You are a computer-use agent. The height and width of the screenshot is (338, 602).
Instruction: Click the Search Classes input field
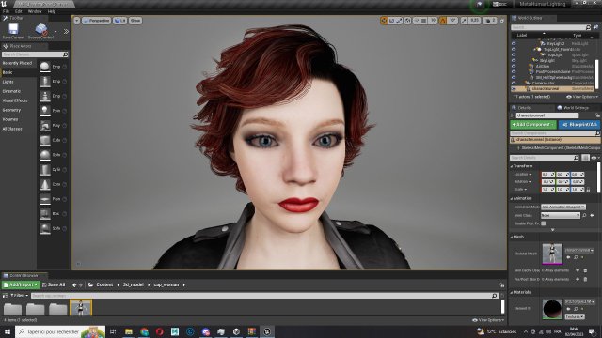(35, 54)
